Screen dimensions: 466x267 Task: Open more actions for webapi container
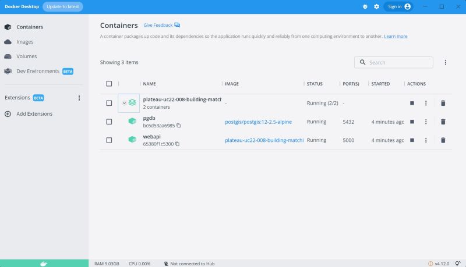426,140
